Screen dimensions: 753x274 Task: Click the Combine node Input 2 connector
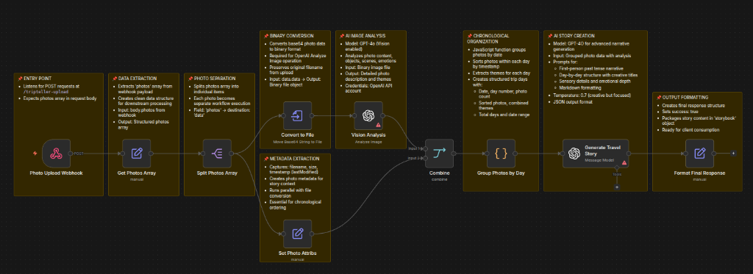click(425, 159)
